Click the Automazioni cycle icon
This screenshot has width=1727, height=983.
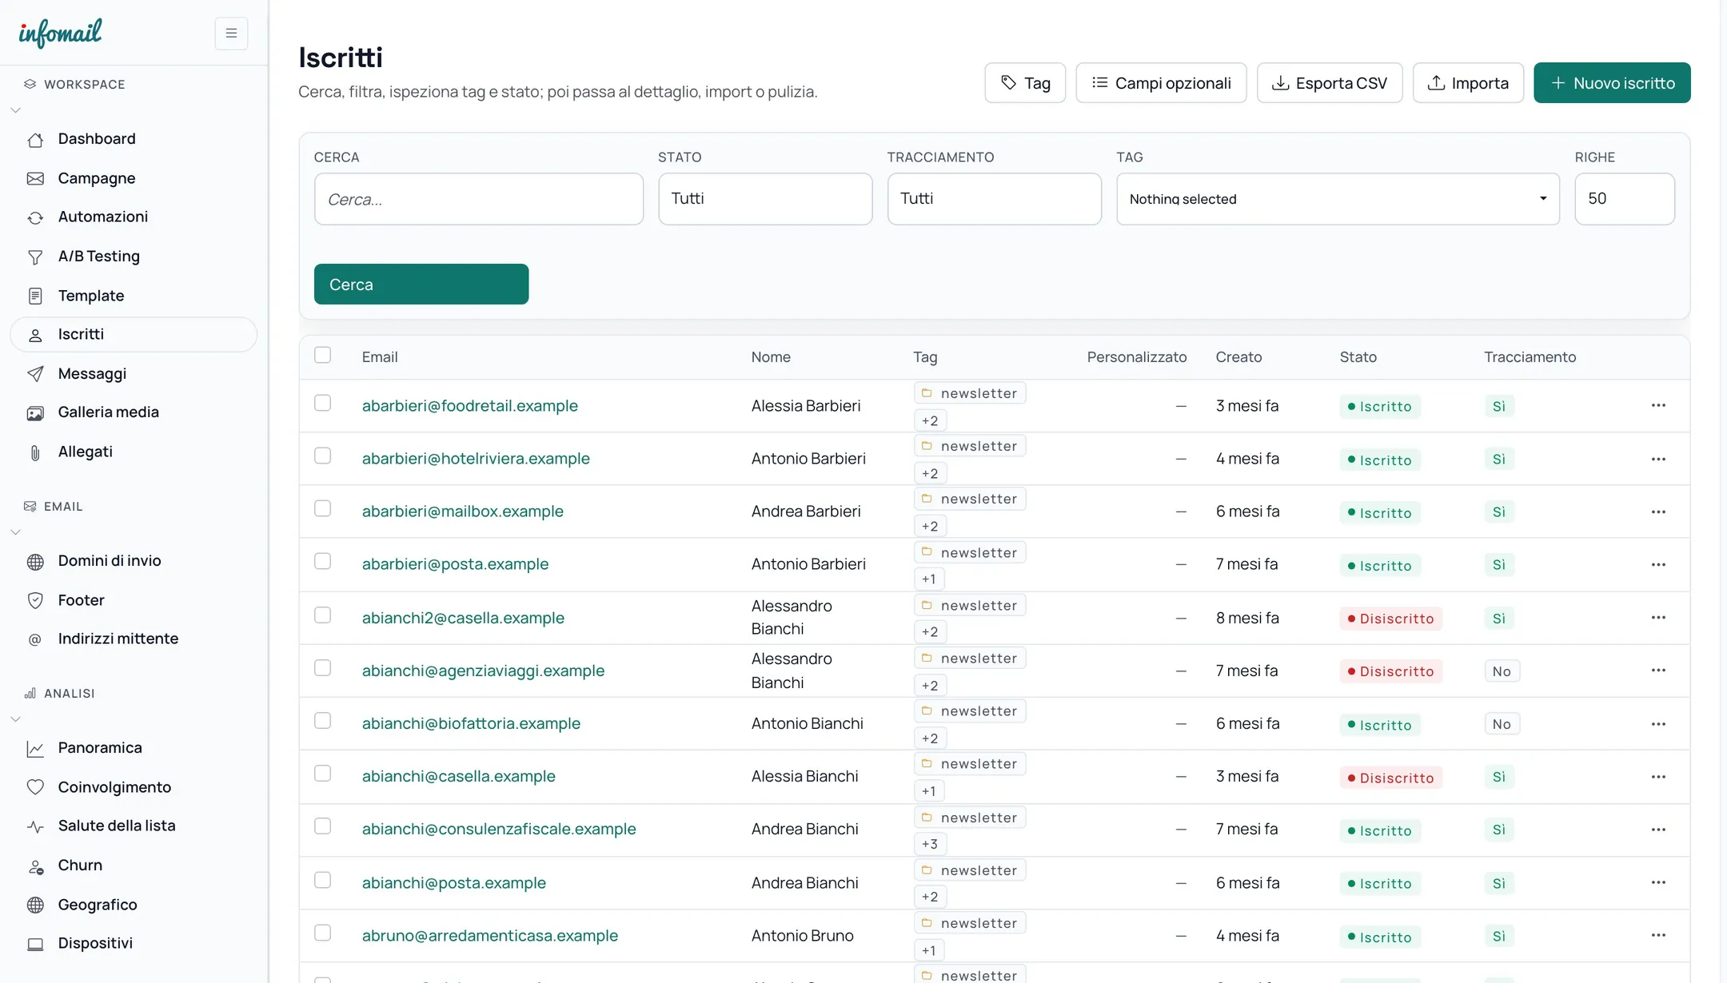pos(35,217)
